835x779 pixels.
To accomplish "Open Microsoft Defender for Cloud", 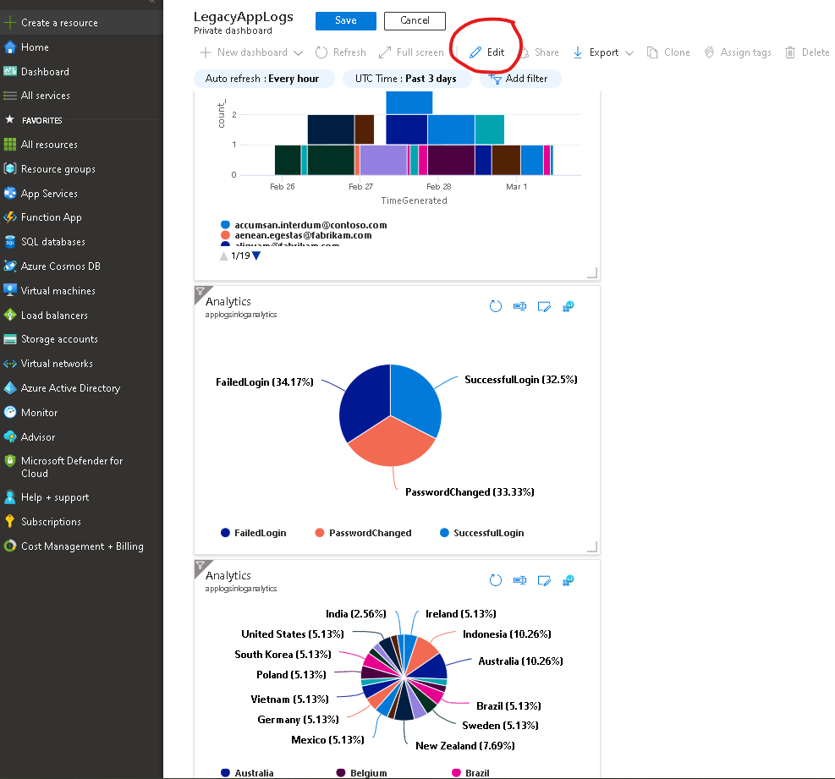I will (x=71, y=467).
